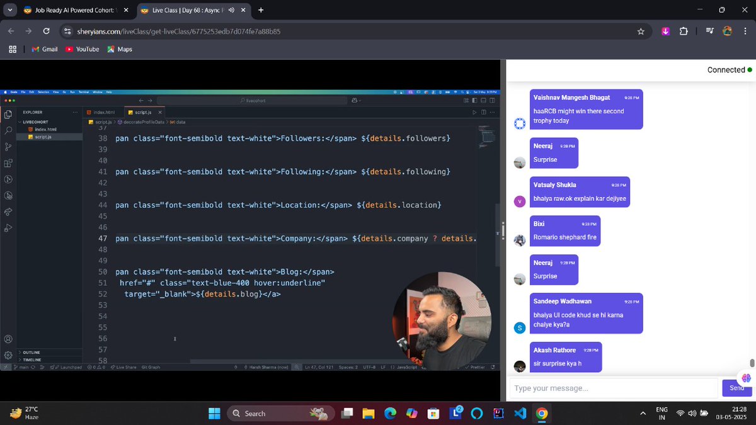
Task: Open the Search icon in VS Code activity bar
Action: [x=8, y=130]
